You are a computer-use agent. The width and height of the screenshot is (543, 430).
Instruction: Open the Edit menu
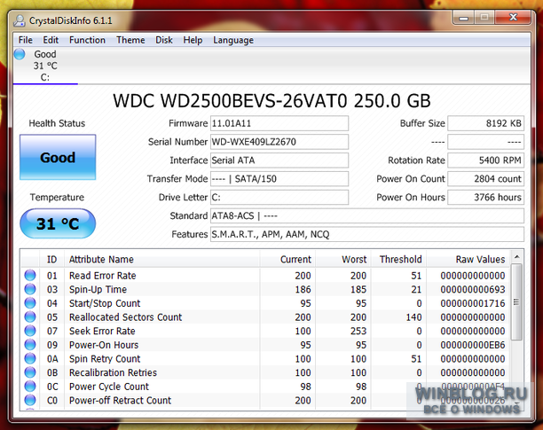coord(51,40)
